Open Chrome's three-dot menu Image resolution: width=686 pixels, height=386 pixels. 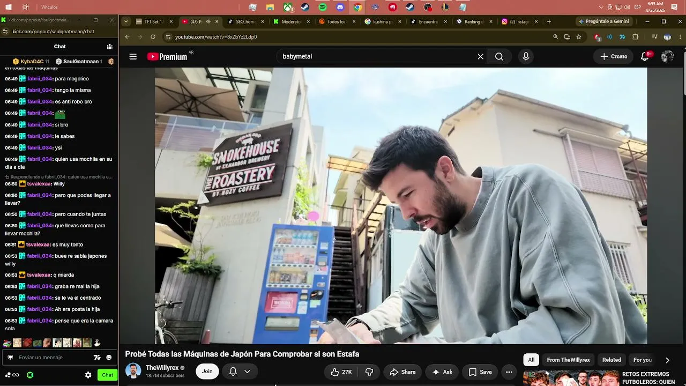(680, 36)
